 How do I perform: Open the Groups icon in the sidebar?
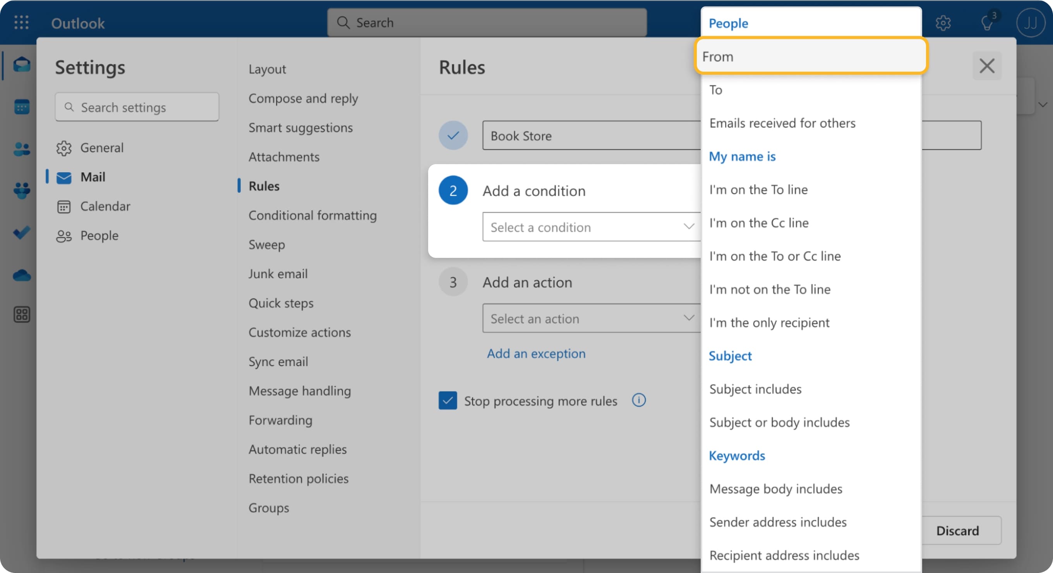click(x=21, y=190)
